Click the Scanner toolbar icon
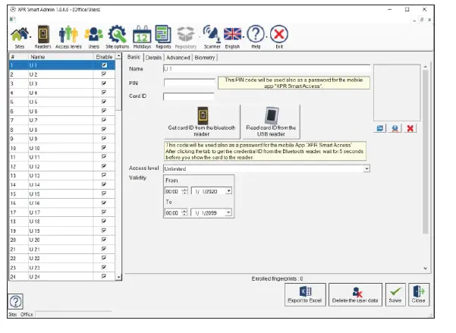The width and height of the screenshot is (456, 333). (212, 36)
